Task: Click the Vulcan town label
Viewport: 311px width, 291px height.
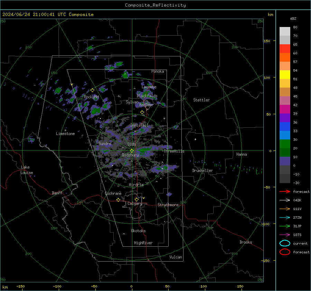Action: point(176,257)
